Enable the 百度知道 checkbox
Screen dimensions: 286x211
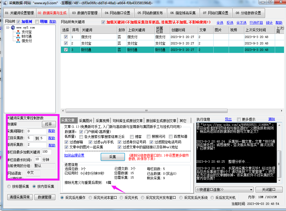click(x=171, y=136)
